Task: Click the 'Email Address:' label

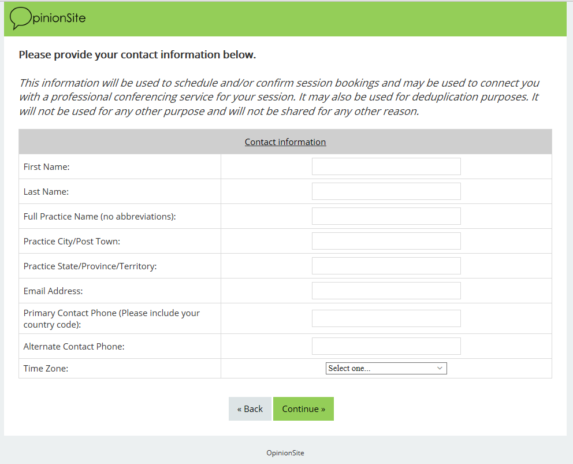Action: coord(53,291)
